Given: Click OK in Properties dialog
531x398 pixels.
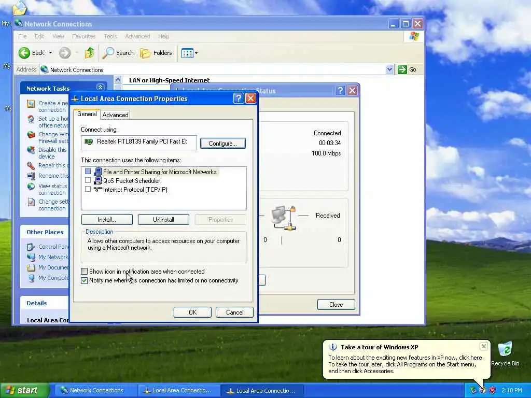Looking at the screenshot, I should [x=192, y=312].
